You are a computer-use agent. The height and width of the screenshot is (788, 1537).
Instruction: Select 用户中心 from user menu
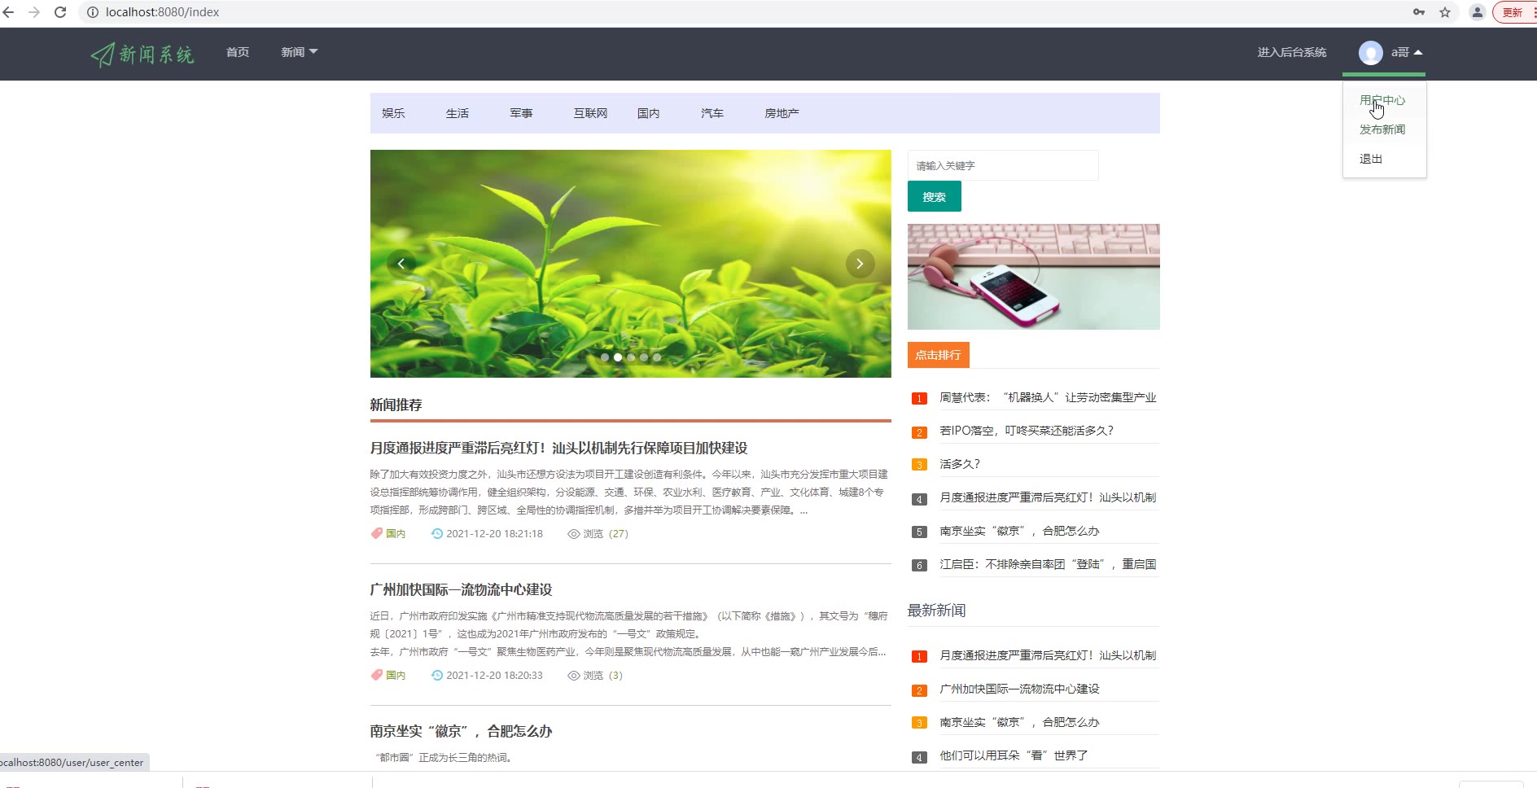pyautogui.click(x=1382, y=100)
